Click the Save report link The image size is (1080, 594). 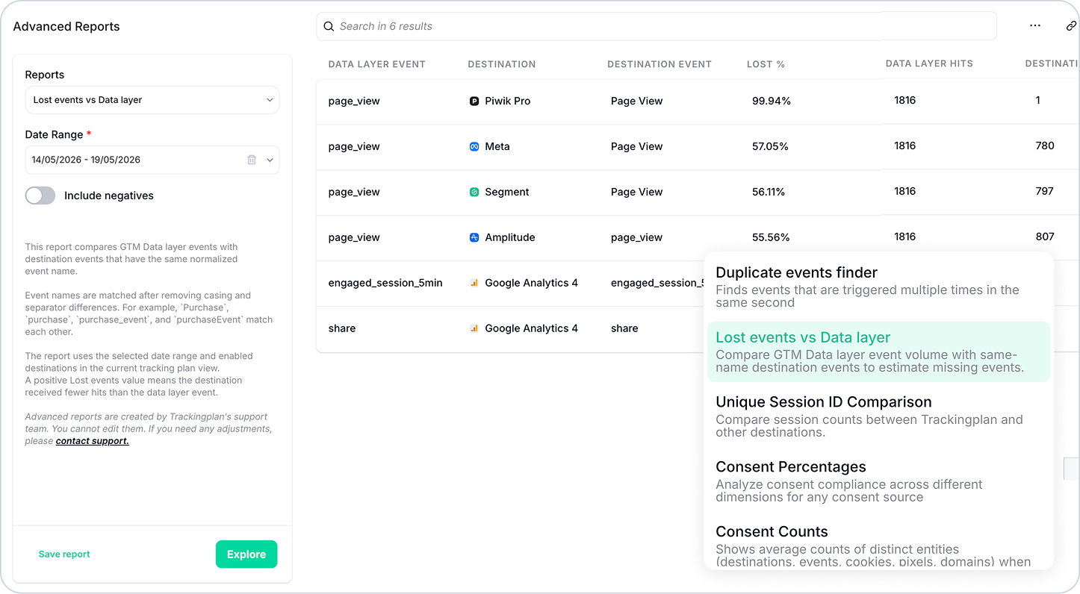[64, 554]
